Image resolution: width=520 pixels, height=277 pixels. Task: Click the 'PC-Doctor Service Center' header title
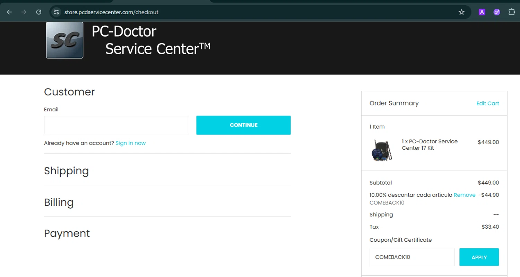click(151, 40)
